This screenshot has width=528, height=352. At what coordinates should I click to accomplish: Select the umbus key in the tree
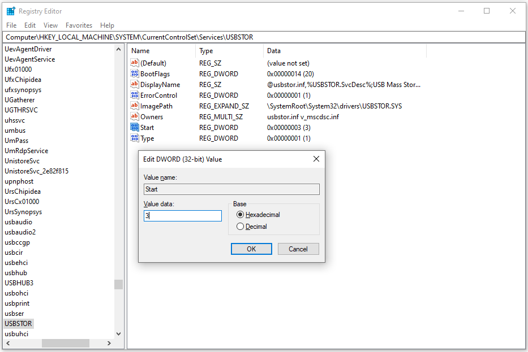[15, 131]
